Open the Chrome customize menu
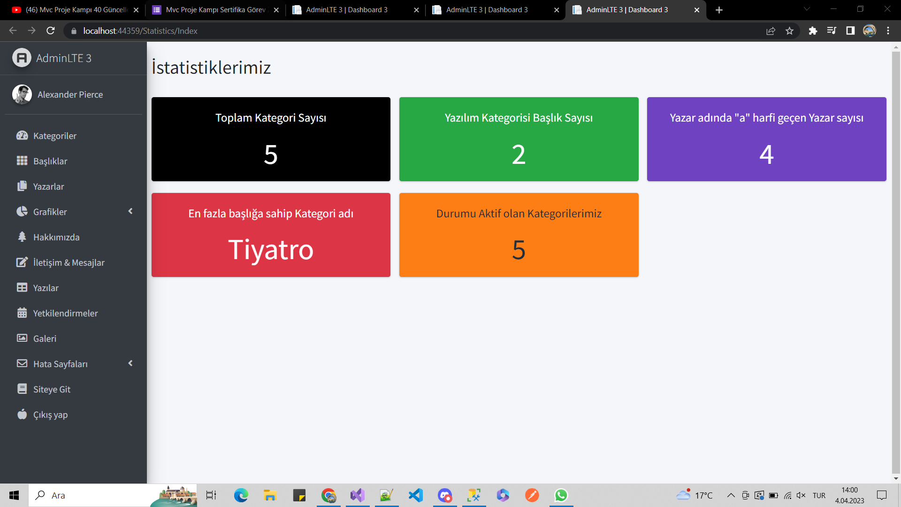 click(888, 31)
